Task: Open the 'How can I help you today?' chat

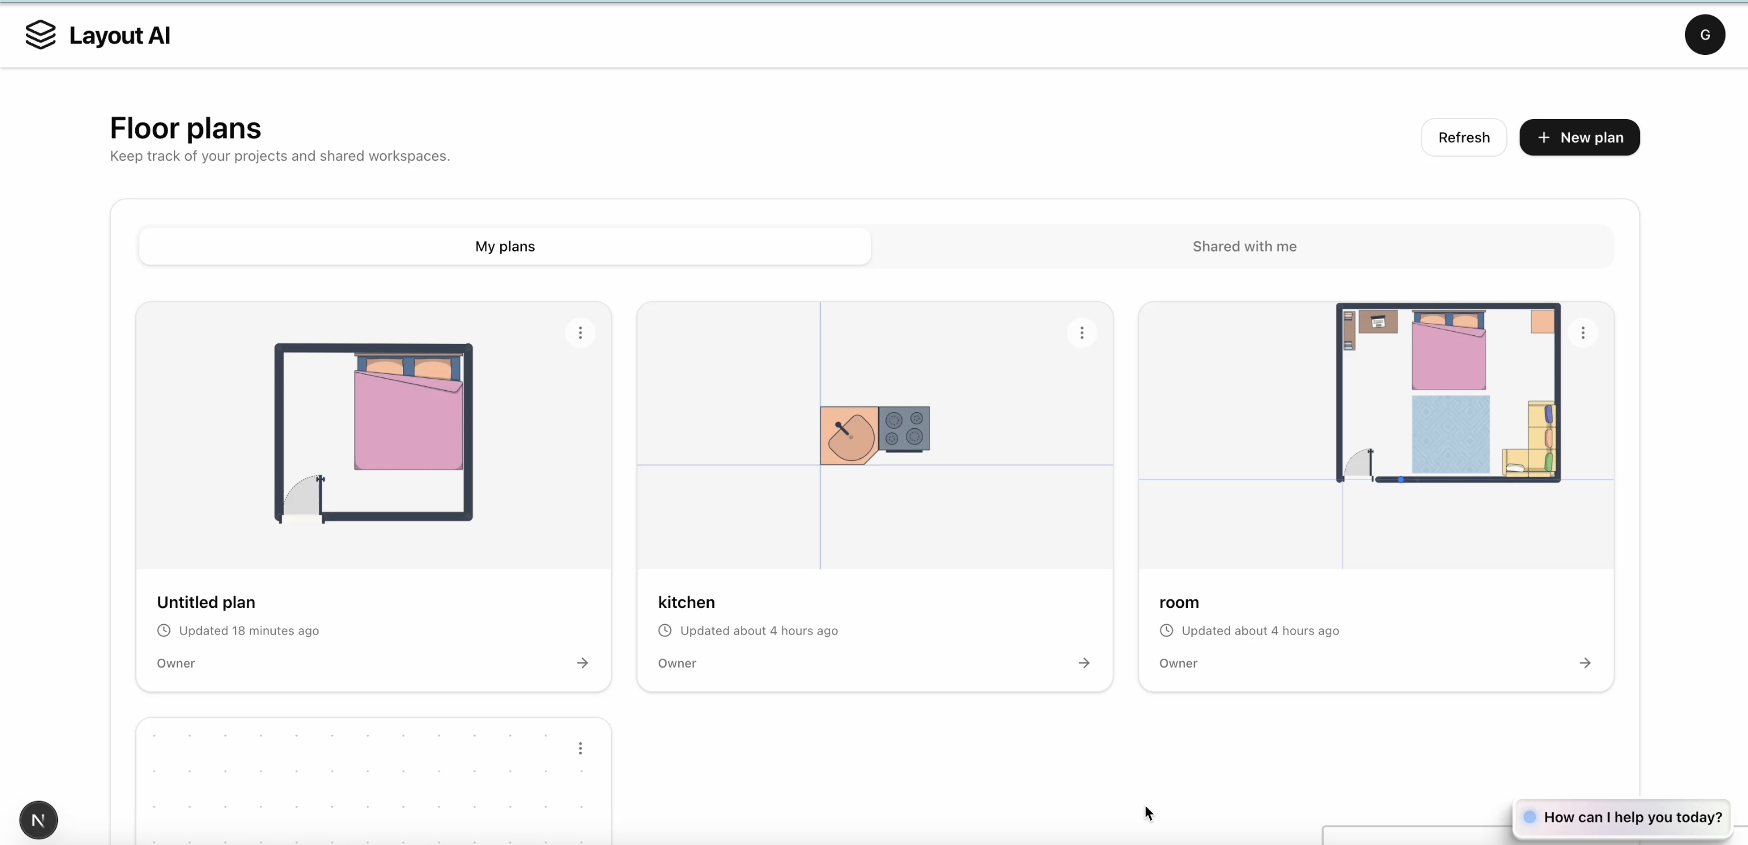Action: [x=1623, y=817]
